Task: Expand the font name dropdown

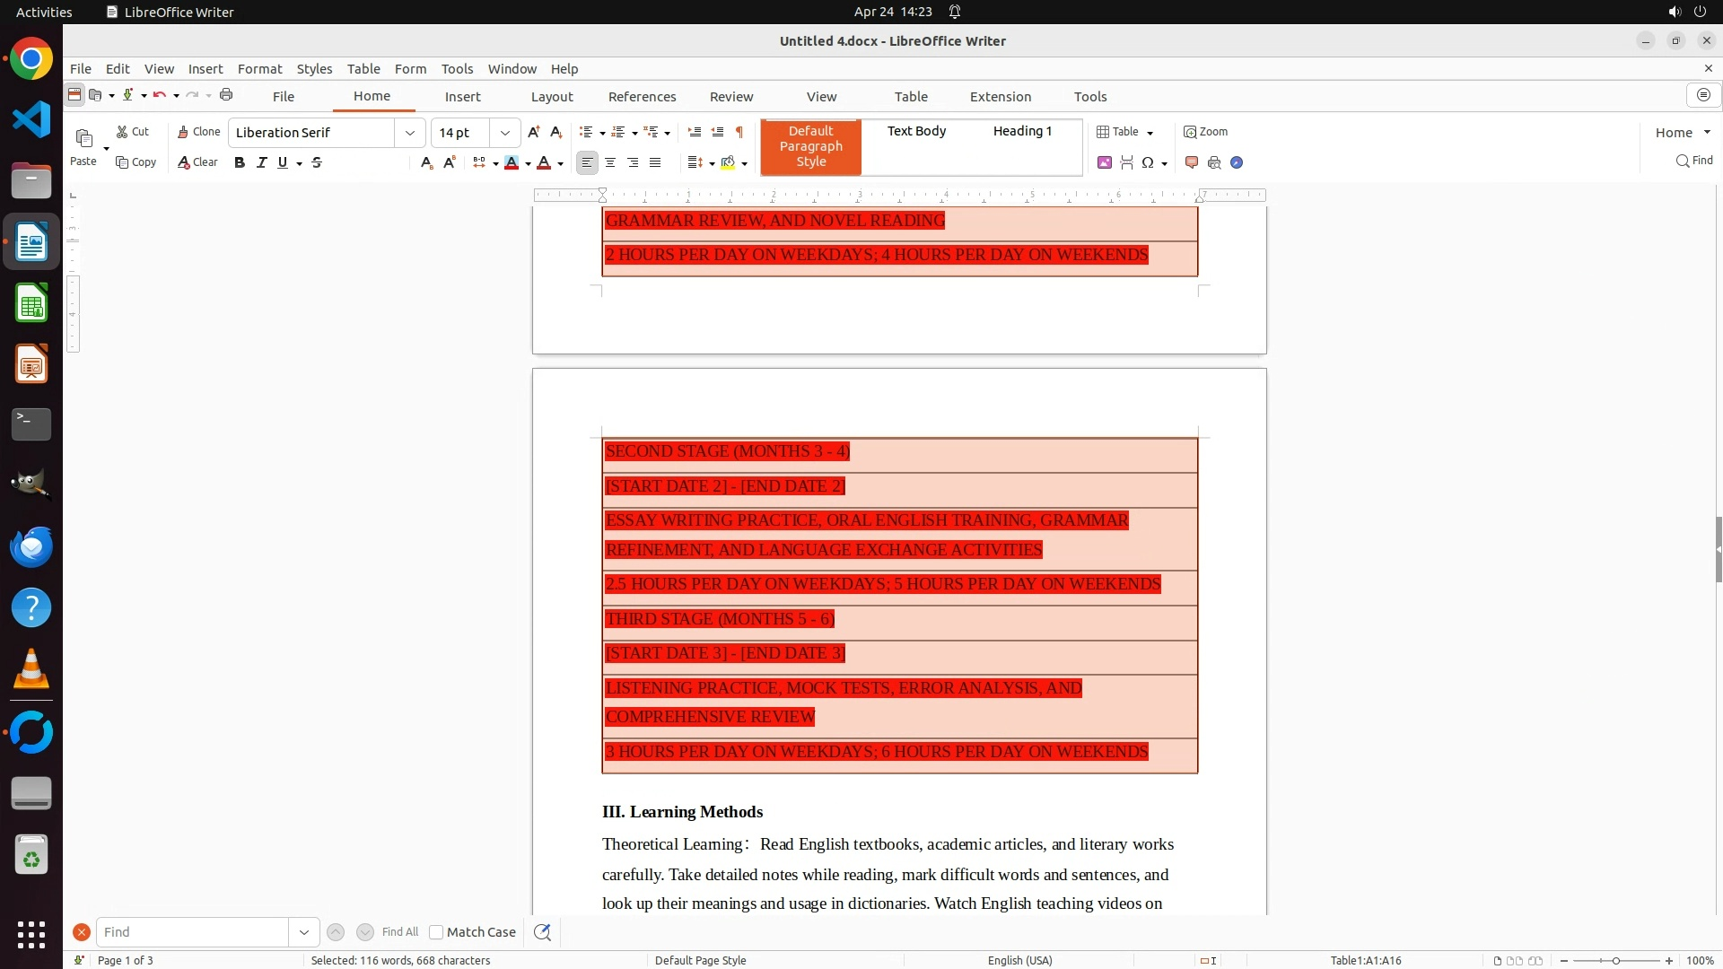Action: tap(410, 133)
